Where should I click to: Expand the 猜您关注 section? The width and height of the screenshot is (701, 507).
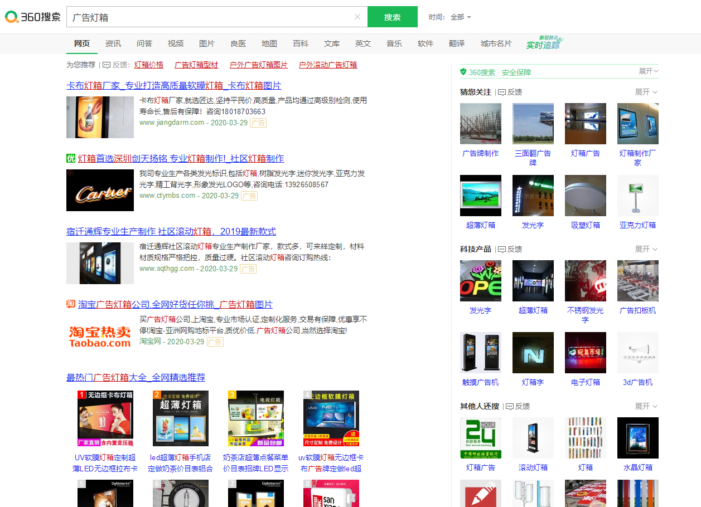click(x=646, y=92)
